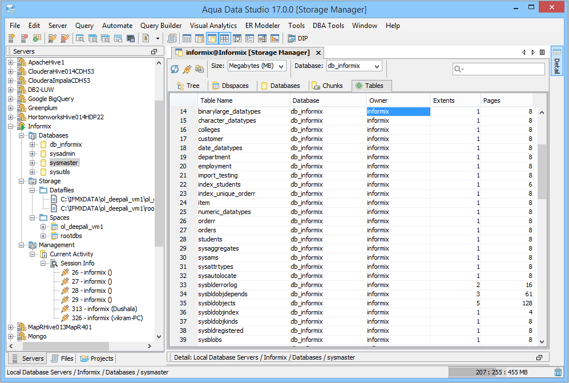569x383 pixels.
Task: Expand the rootdbs space node
Action: coord(43,236)
